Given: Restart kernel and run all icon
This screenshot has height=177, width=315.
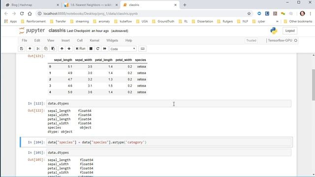Looking at the screenshot, I should click(x=105, y=49).
